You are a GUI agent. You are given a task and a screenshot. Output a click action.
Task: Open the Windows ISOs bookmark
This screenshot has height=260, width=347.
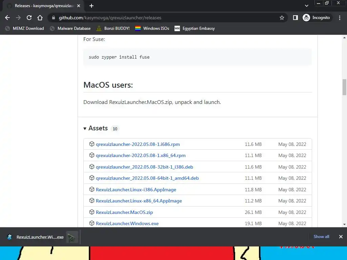tap(152, 28)
